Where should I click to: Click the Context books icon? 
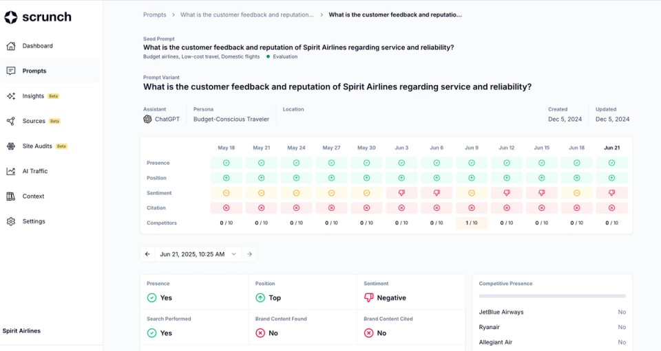click(11, 196)
